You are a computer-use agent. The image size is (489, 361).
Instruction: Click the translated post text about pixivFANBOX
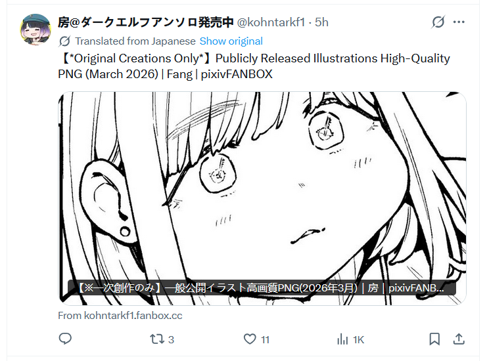click(254, 66)
